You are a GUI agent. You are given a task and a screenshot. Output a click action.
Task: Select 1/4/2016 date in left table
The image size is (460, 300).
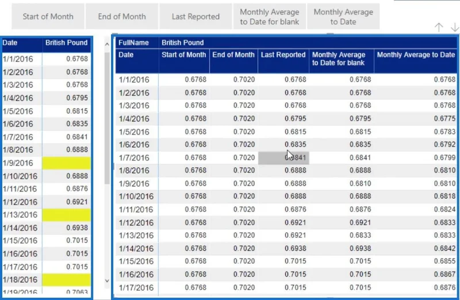pyautogui.click(x=18, y=98)
